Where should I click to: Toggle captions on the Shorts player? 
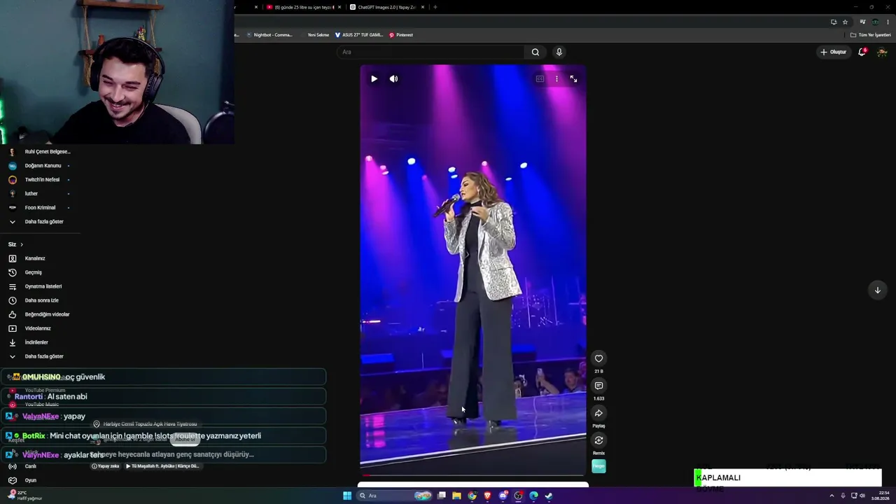540,79
